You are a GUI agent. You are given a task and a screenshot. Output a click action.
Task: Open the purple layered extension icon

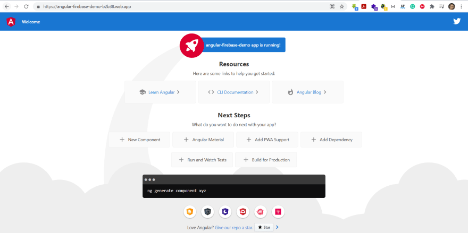(374, 6)
